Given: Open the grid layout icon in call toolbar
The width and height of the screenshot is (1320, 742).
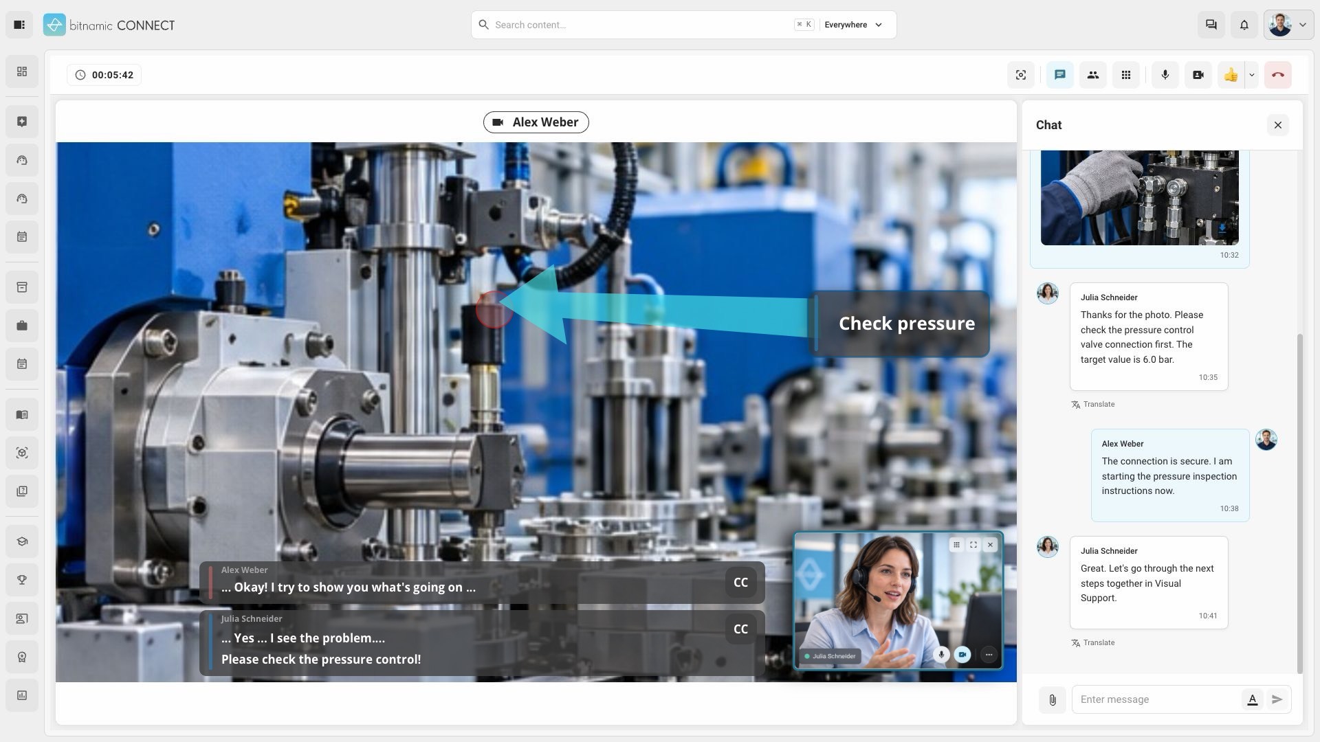Looking at the screenshot, I should [1126, 75].
